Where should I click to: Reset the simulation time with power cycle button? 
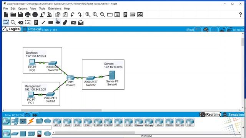pos(27,115)
